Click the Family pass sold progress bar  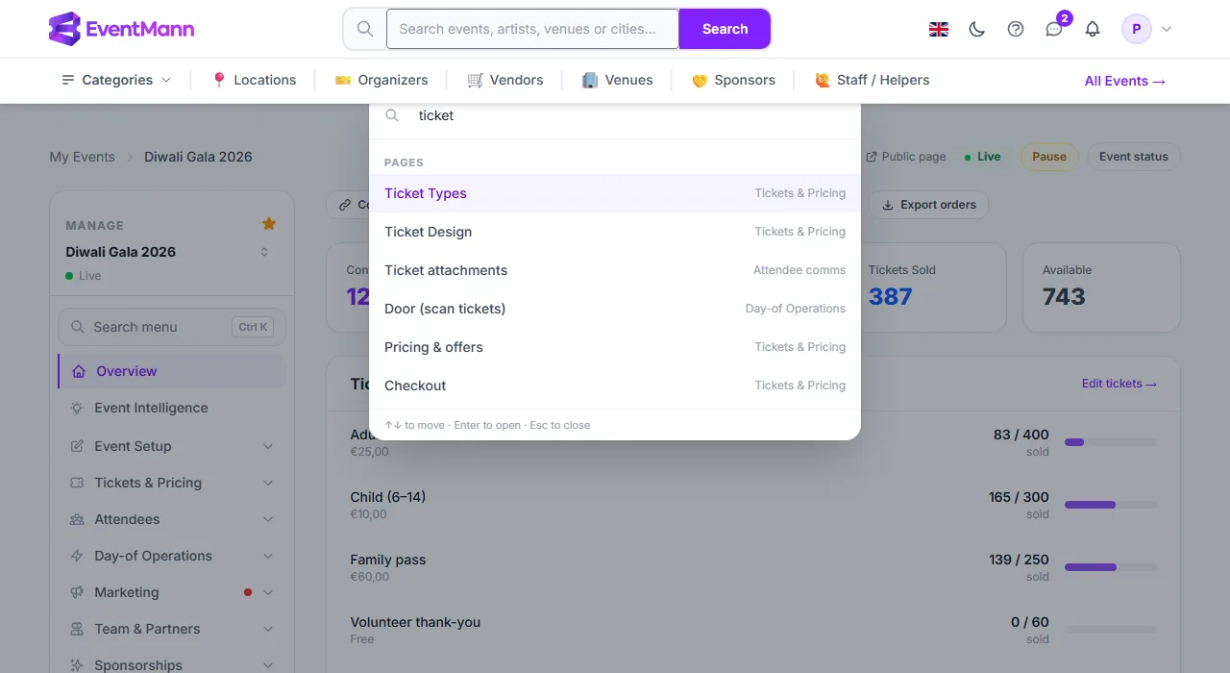[1111, 567]
